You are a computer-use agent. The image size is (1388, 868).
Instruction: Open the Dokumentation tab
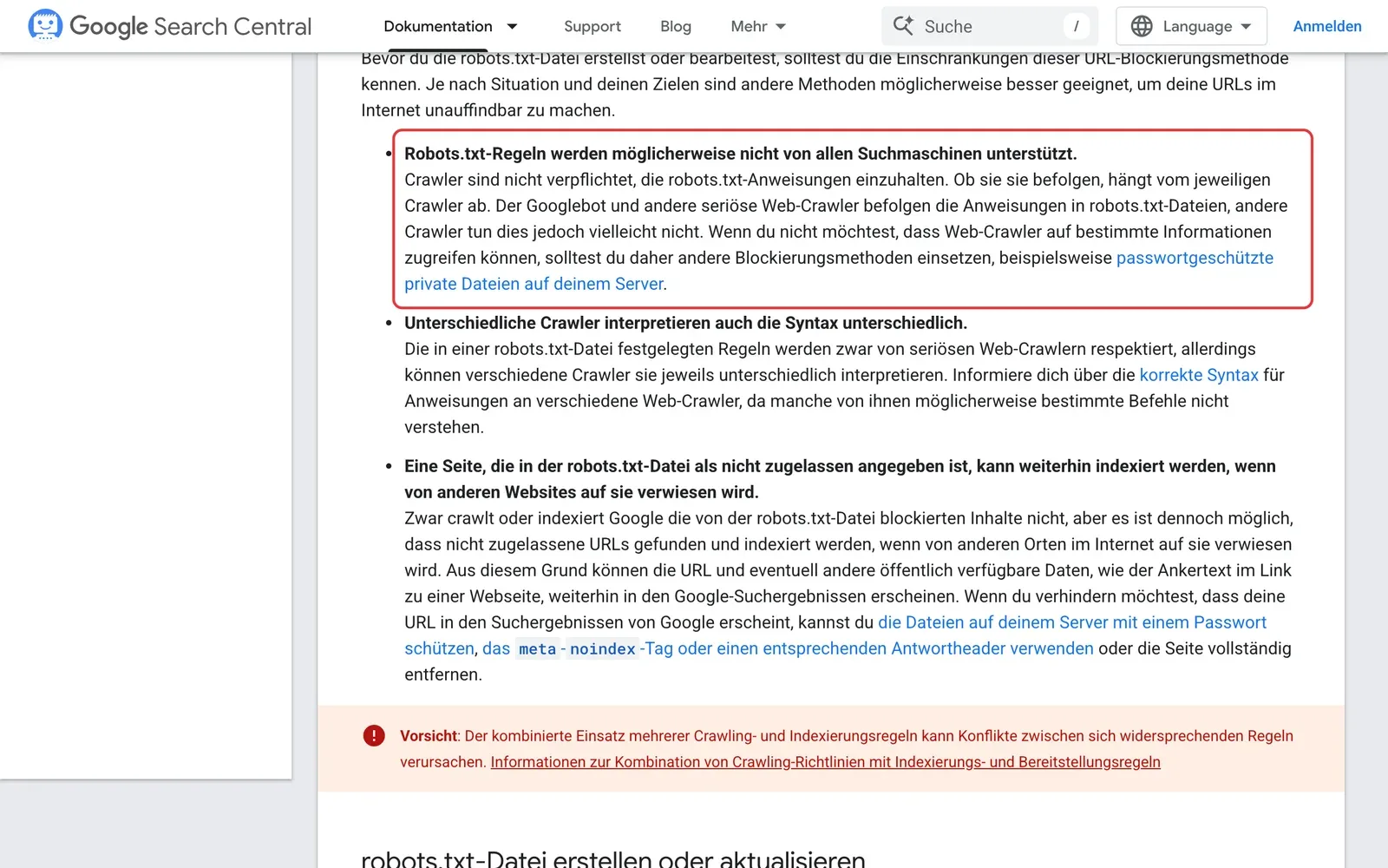pos(438,26)
